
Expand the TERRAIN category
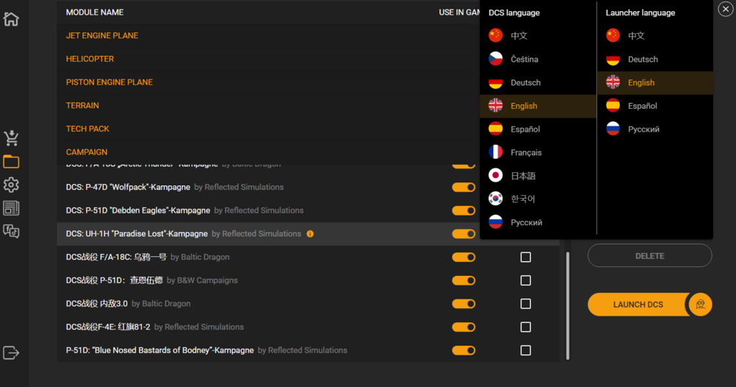(82, 105)
